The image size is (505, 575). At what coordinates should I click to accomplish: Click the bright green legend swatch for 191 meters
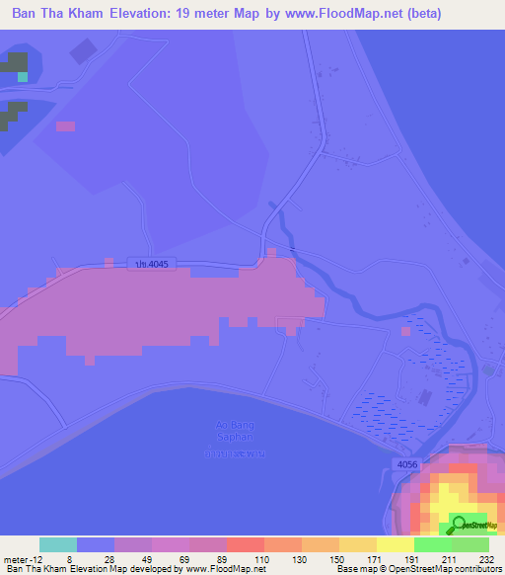click(433, 545)
